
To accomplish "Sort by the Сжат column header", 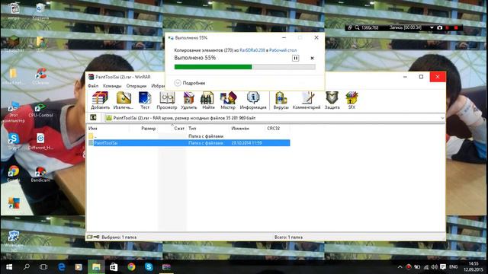I will [x=172, y=128].
